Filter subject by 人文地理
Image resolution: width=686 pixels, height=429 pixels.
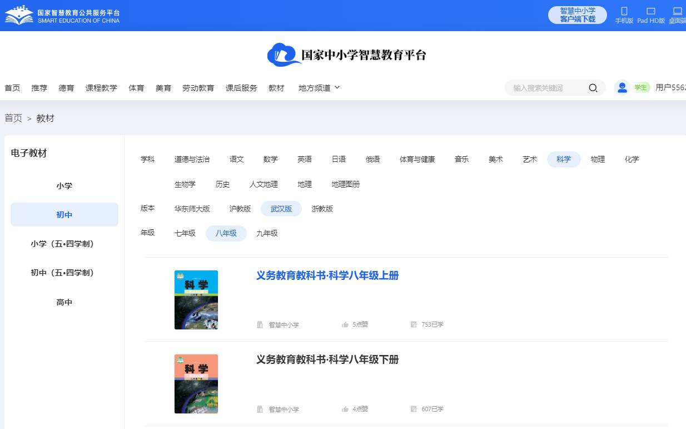(x=264, y=184)
